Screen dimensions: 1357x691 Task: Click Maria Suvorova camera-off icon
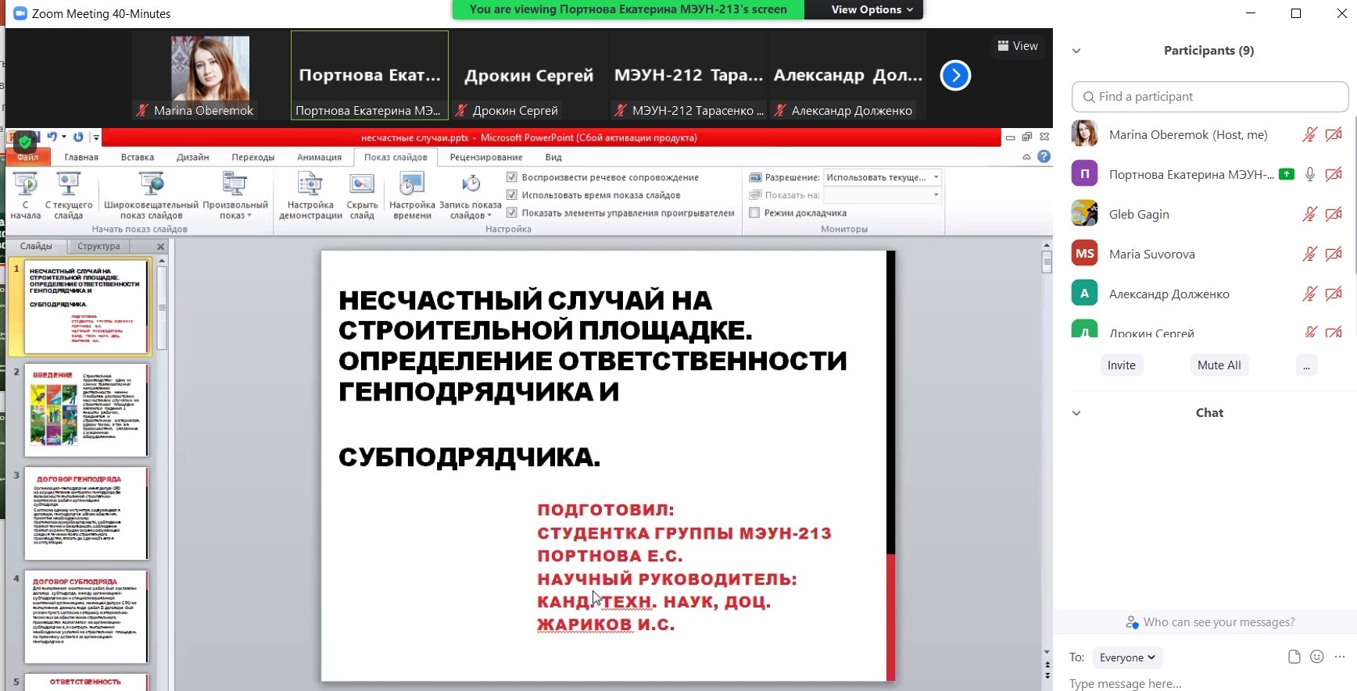tap(1334, 254)
